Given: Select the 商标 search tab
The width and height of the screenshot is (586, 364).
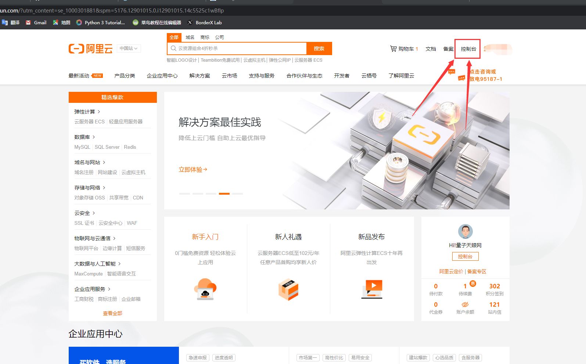Looking at the screenshot, I should pos(205,37).
